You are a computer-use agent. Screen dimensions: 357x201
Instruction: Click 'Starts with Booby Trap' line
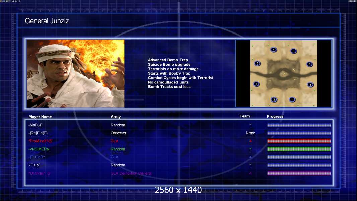point(169,73)
